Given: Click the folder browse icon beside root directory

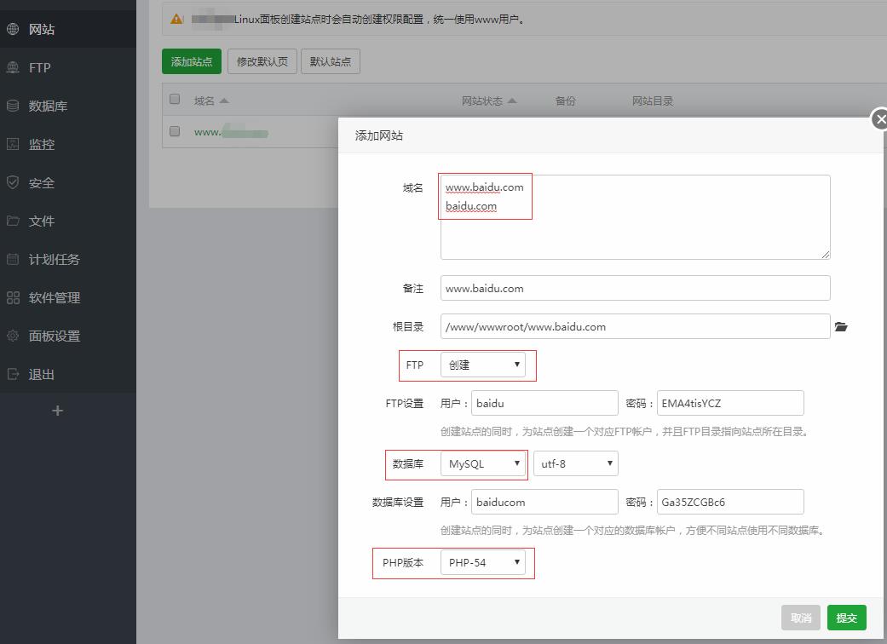Looking at the screenshot, I should tap(841, 327).
